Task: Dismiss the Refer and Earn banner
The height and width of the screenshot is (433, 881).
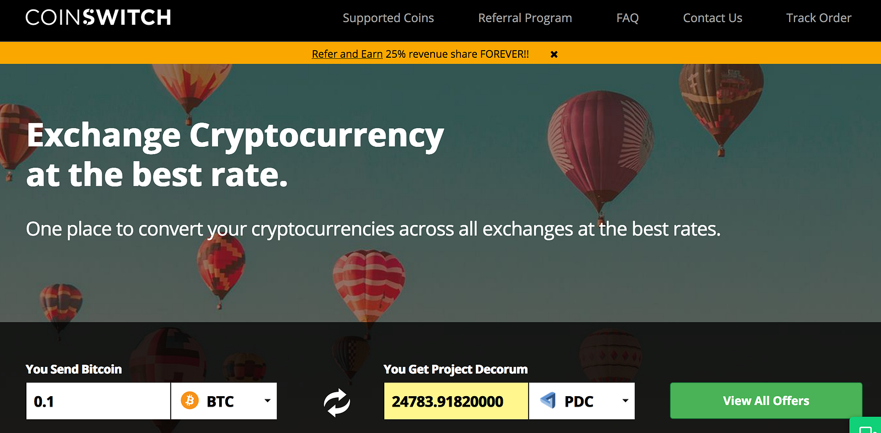Action: [x=554, y=54]
